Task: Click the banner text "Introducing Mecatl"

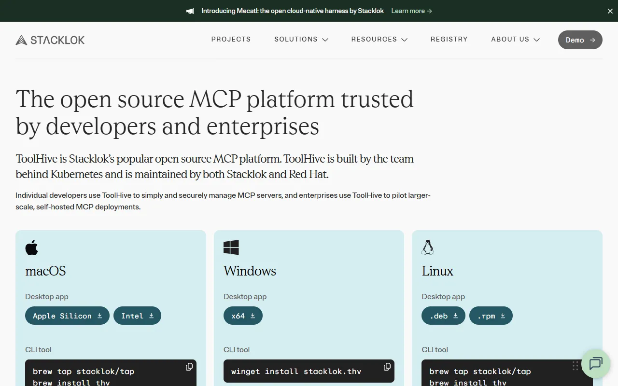Action: click(x=230, y=11)
